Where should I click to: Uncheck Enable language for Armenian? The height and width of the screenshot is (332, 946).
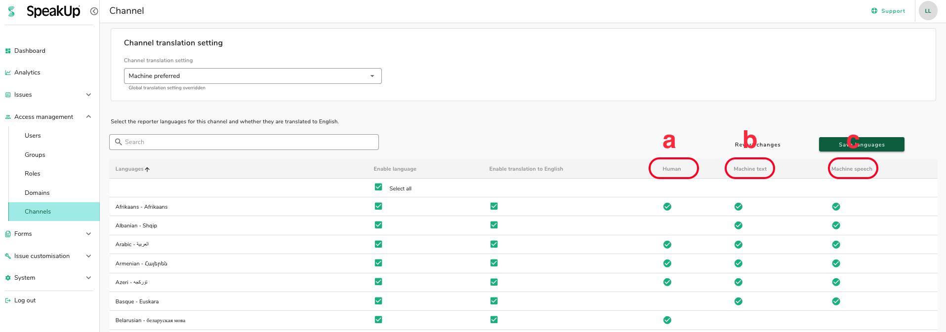(378, 263)
